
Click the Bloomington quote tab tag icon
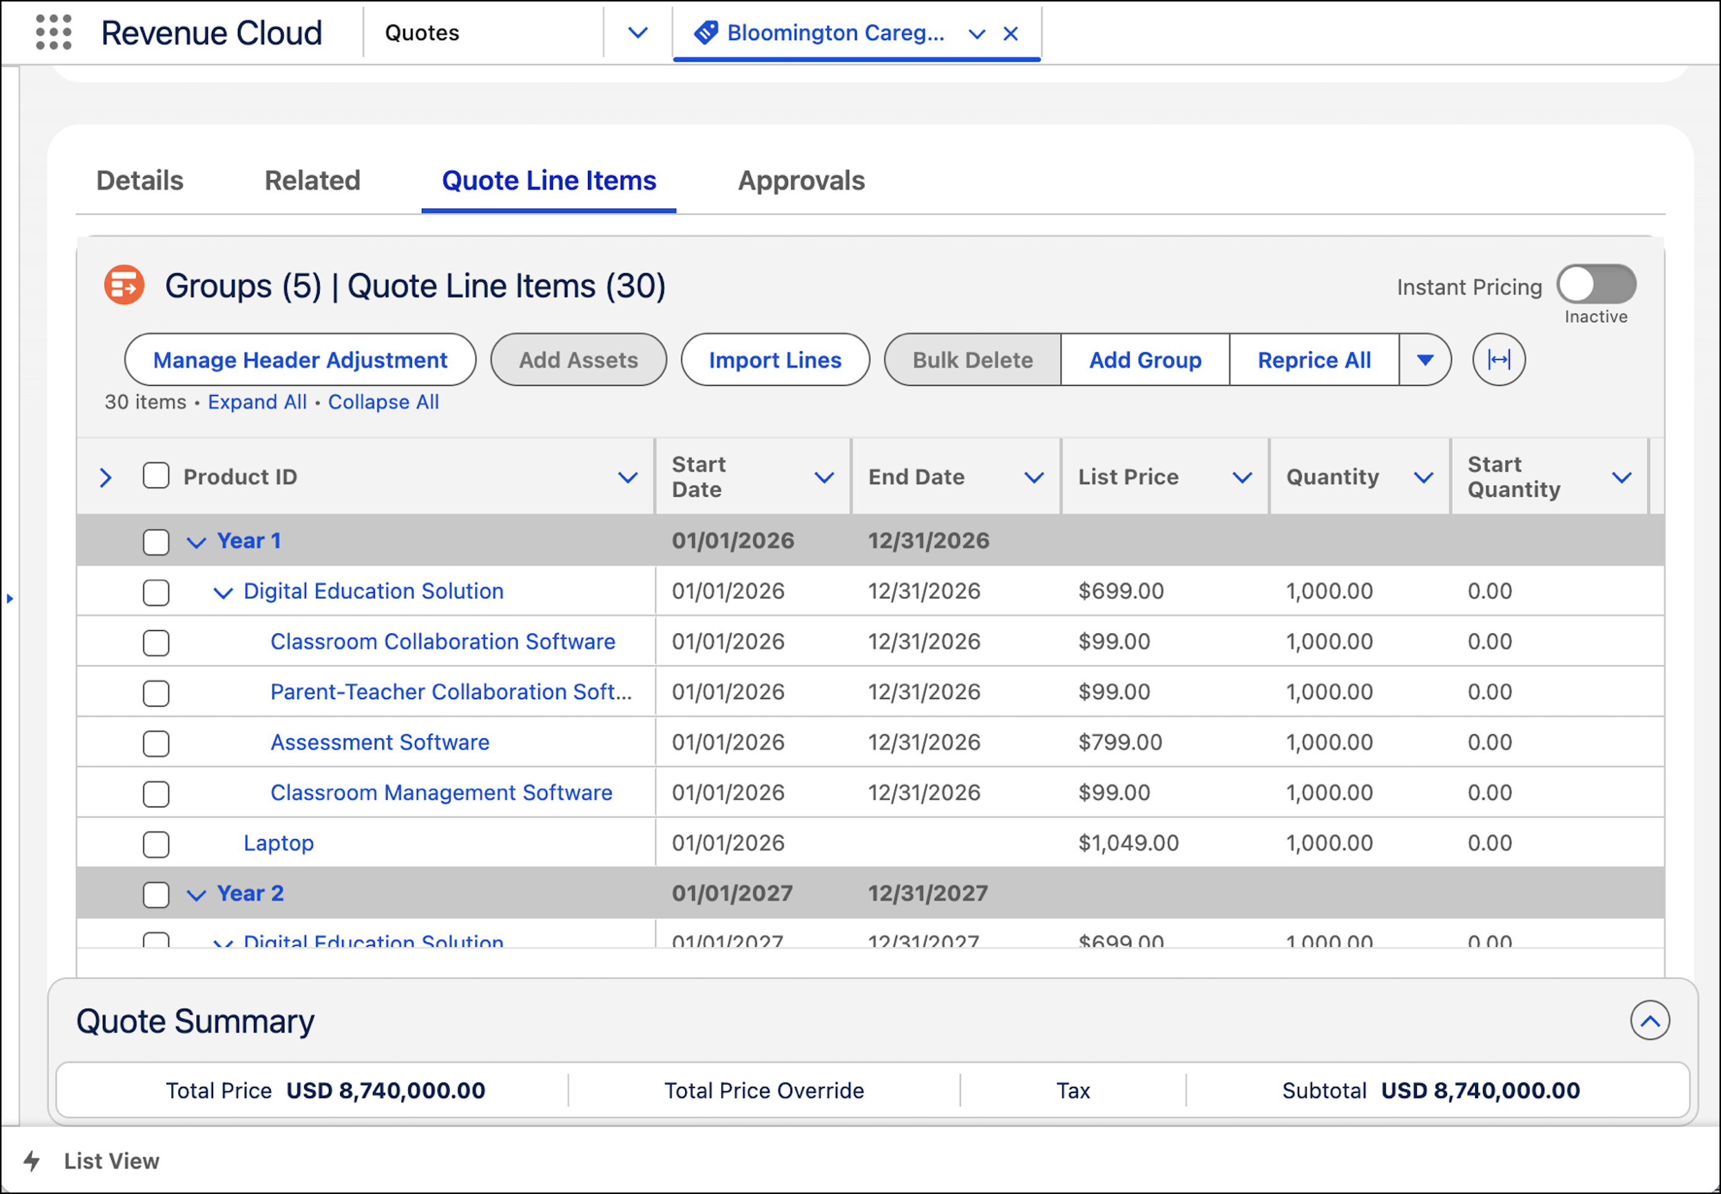[x=706, y=32]
